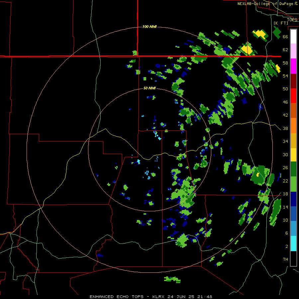Click the 6 value on the scale
299x299 pixels.
point(287,233)
